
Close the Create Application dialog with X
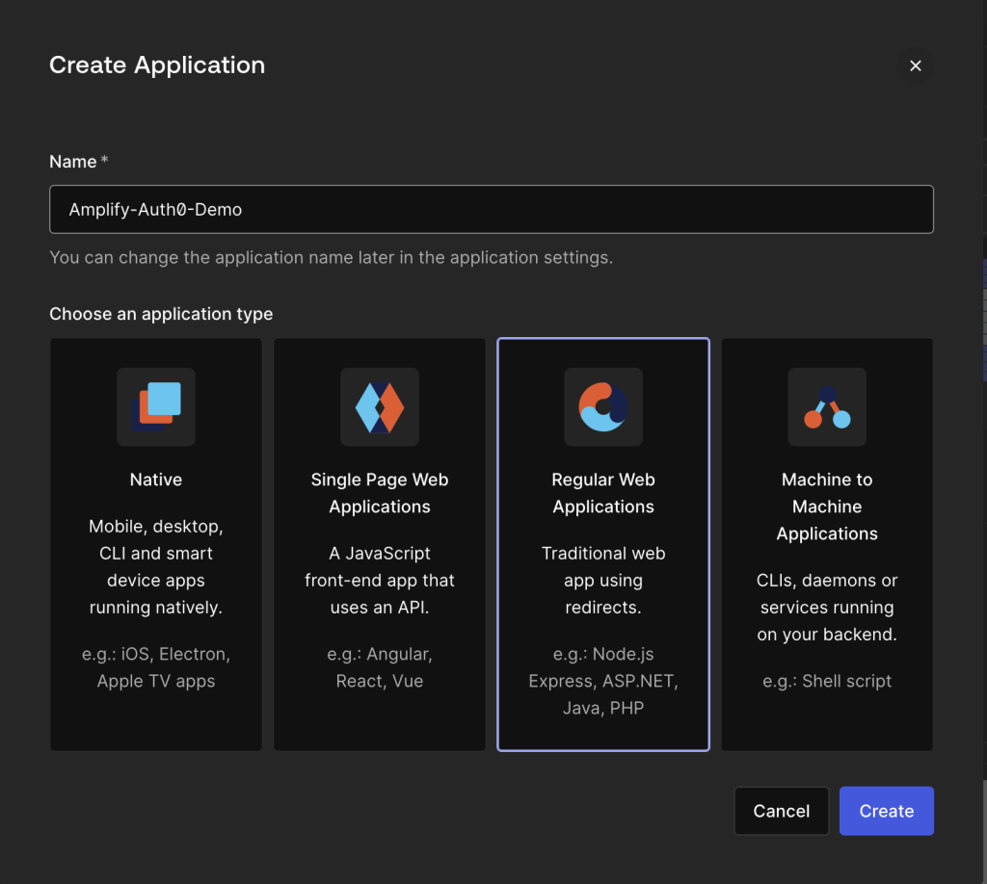click(916, 65)
